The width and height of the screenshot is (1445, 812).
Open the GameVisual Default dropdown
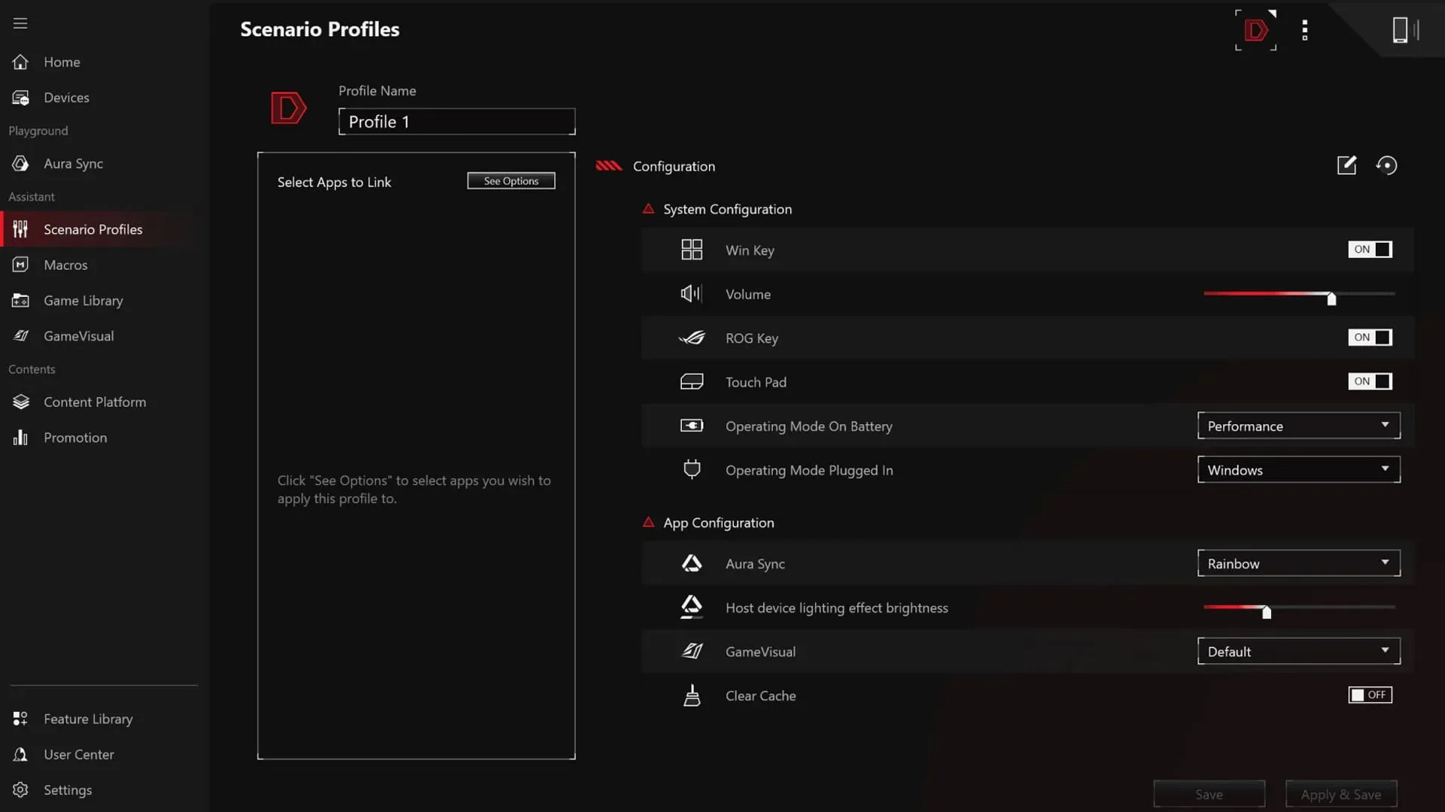1298,651
